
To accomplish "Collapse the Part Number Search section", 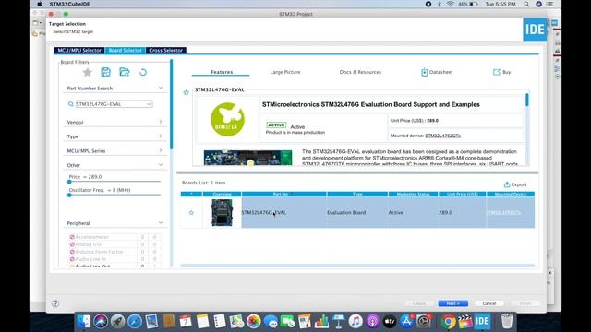I will [x=160, y=88].
